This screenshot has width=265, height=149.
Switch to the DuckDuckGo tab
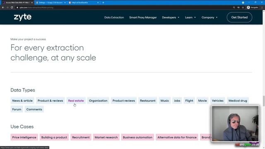[84, 3]
